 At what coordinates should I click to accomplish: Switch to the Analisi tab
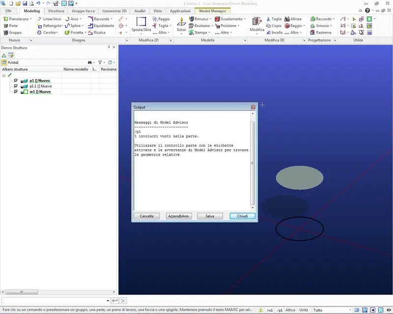click(x=140, y=11)
